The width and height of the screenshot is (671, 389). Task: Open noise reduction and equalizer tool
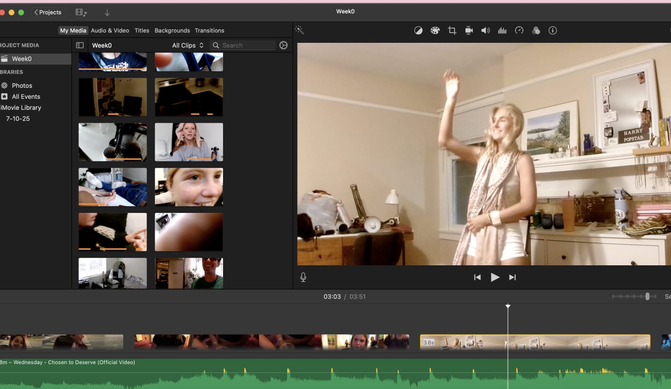[502, 30]
